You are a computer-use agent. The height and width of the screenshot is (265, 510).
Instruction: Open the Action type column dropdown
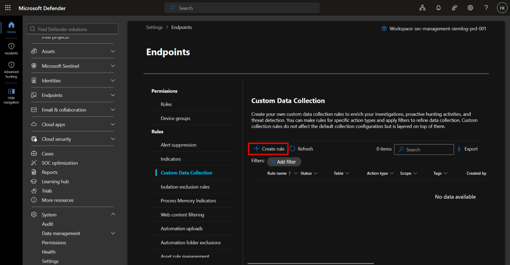(x=392, y=173)
